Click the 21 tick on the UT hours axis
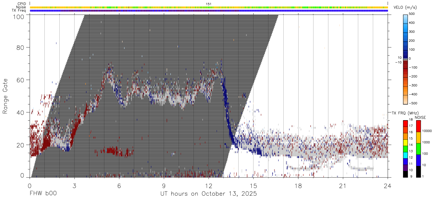The image size is (436, 201). coord(343,185)
